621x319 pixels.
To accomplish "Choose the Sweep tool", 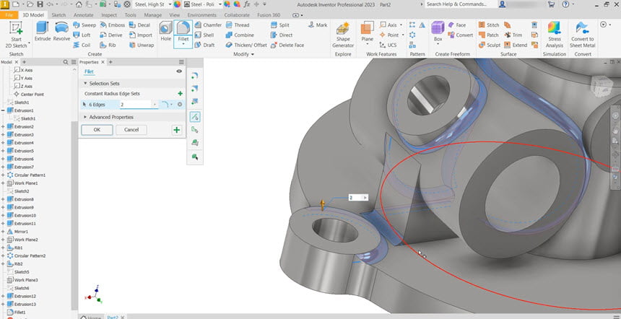I will (84, 25).
